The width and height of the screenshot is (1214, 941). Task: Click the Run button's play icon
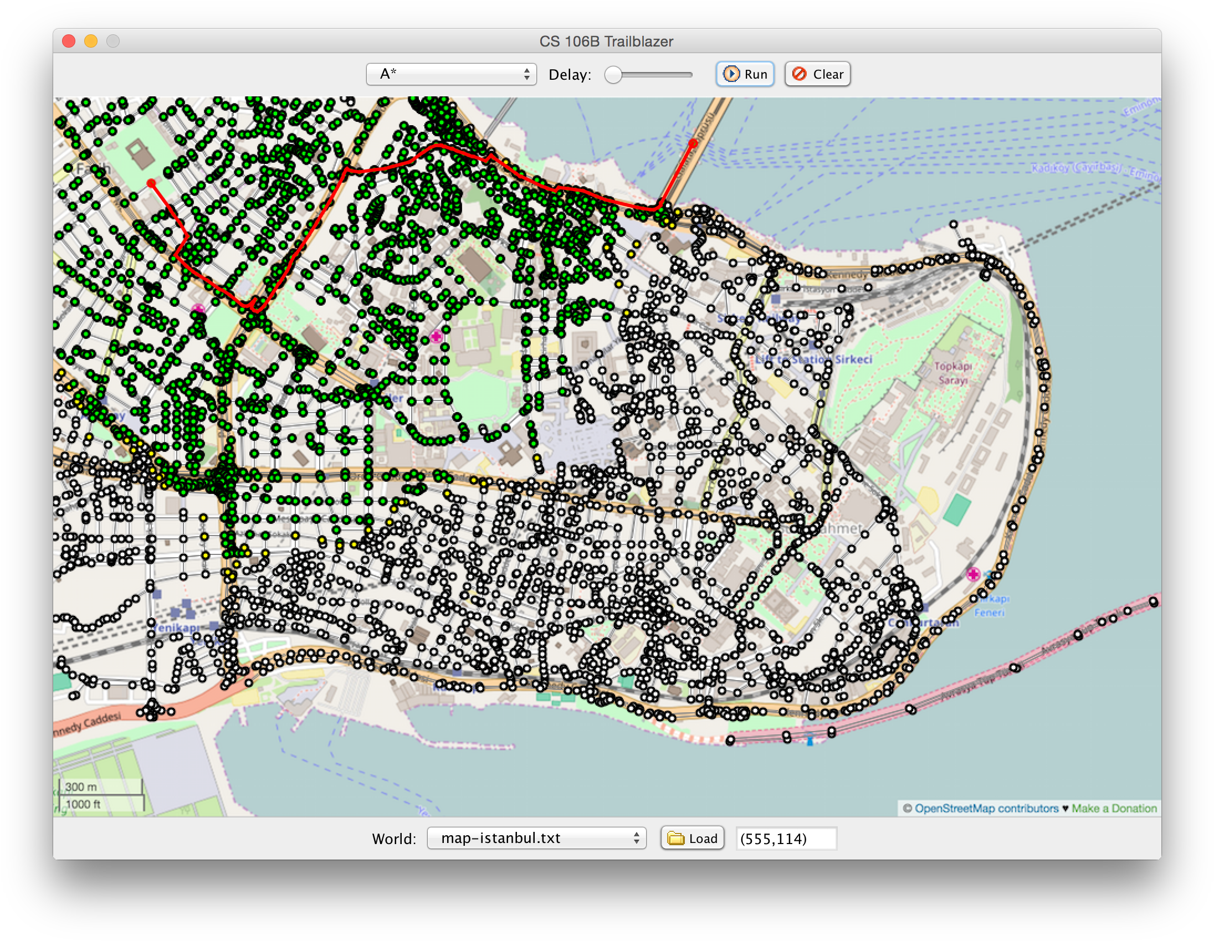[x=732, y=74]
